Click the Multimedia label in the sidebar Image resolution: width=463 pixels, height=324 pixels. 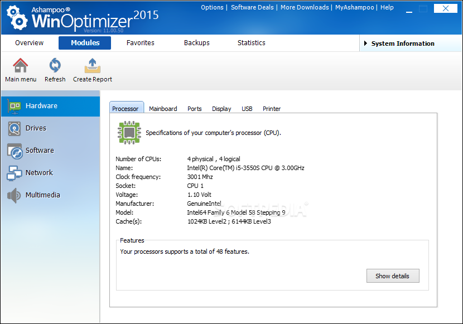coord(43,195)
